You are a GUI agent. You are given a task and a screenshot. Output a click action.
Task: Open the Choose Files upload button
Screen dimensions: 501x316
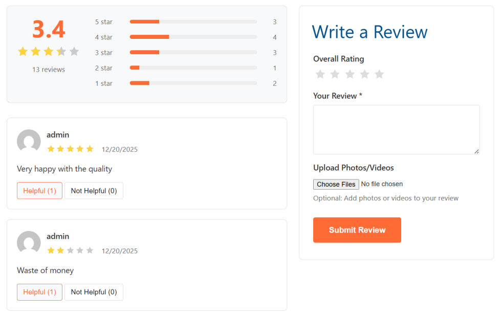click(336, 184)
